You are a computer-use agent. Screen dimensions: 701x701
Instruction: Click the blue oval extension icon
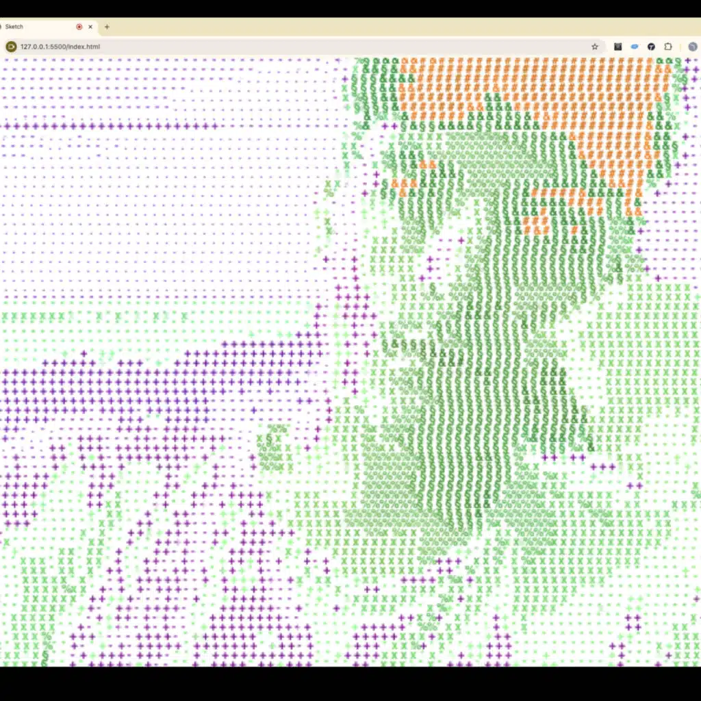click(635, 47)
